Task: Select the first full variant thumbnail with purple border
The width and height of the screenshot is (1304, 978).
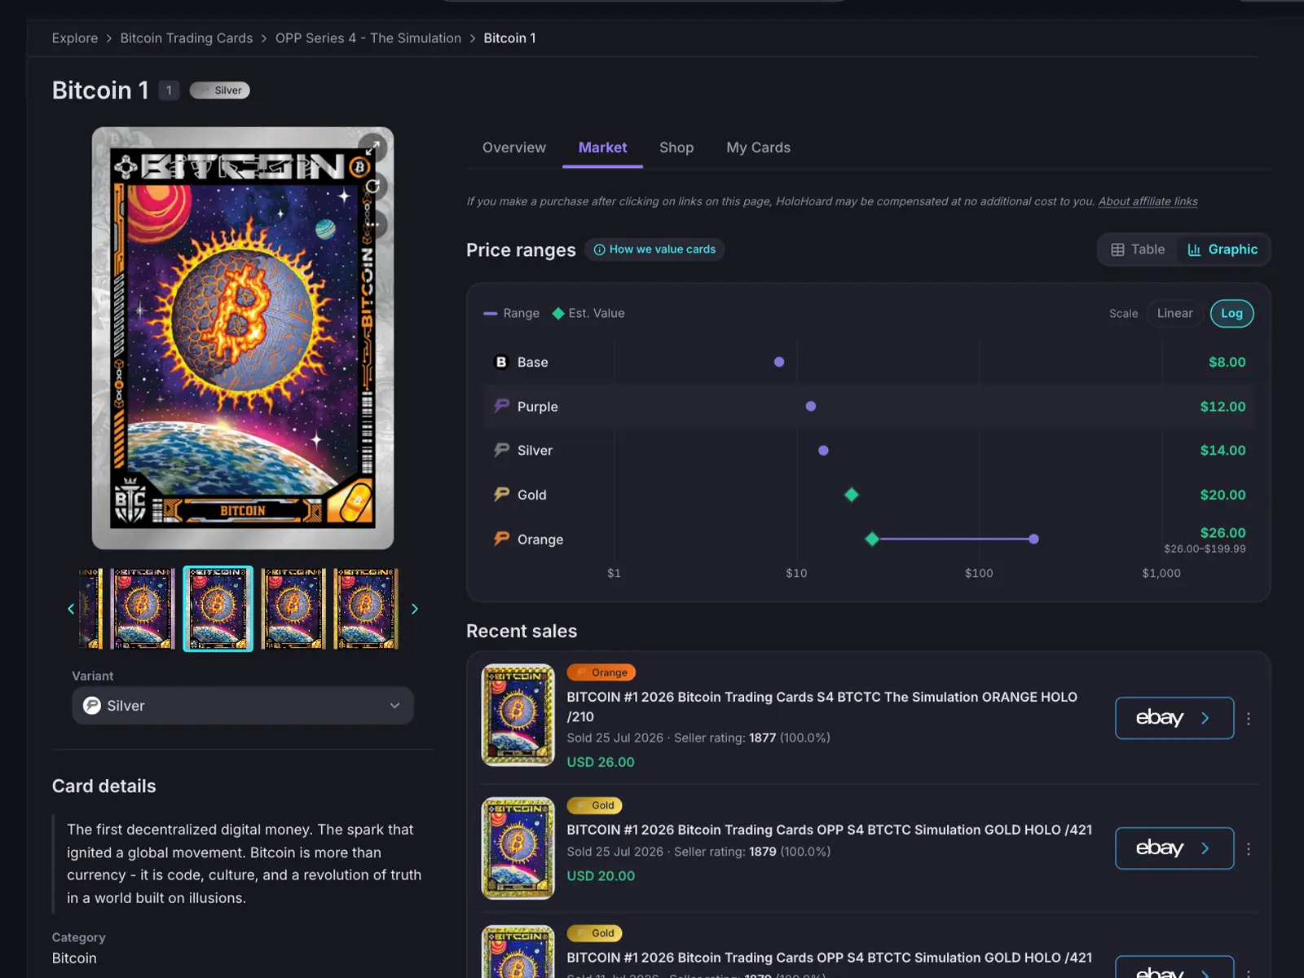Action: point(143,609)
